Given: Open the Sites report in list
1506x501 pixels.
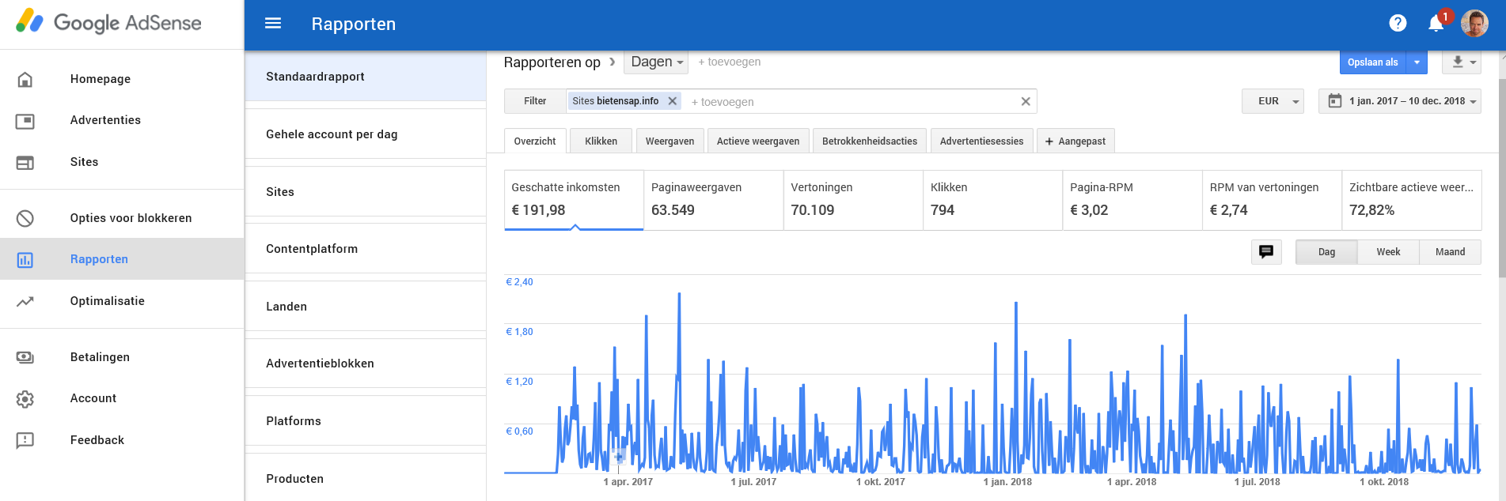Looking at the screenshot, I should [x=366, y=192].
